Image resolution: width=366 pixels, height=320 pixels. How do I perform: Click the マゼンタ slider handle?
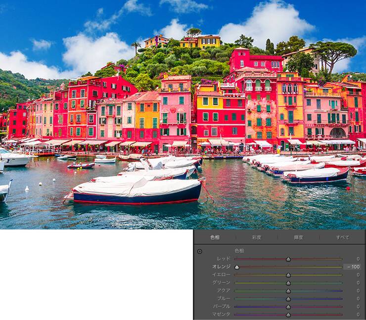point(288,315)
